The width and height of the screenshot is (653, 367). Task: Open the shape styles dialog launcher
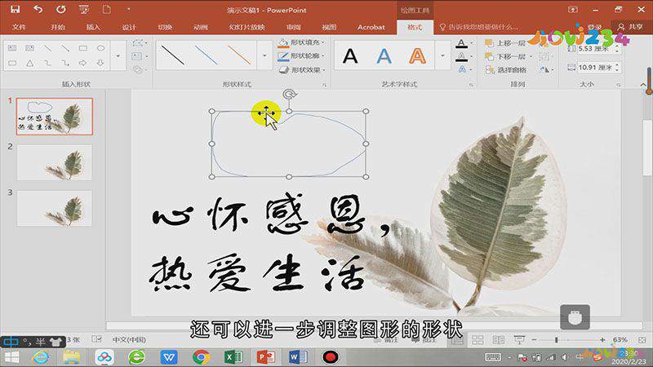tap(324, 85)
